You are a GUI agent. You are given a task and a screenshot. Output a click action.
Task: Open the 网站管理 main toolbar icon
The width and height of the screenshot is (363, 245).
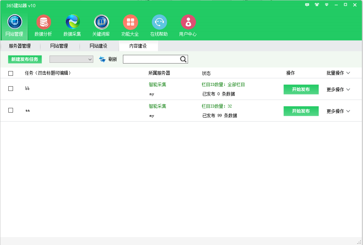point(14,26)
